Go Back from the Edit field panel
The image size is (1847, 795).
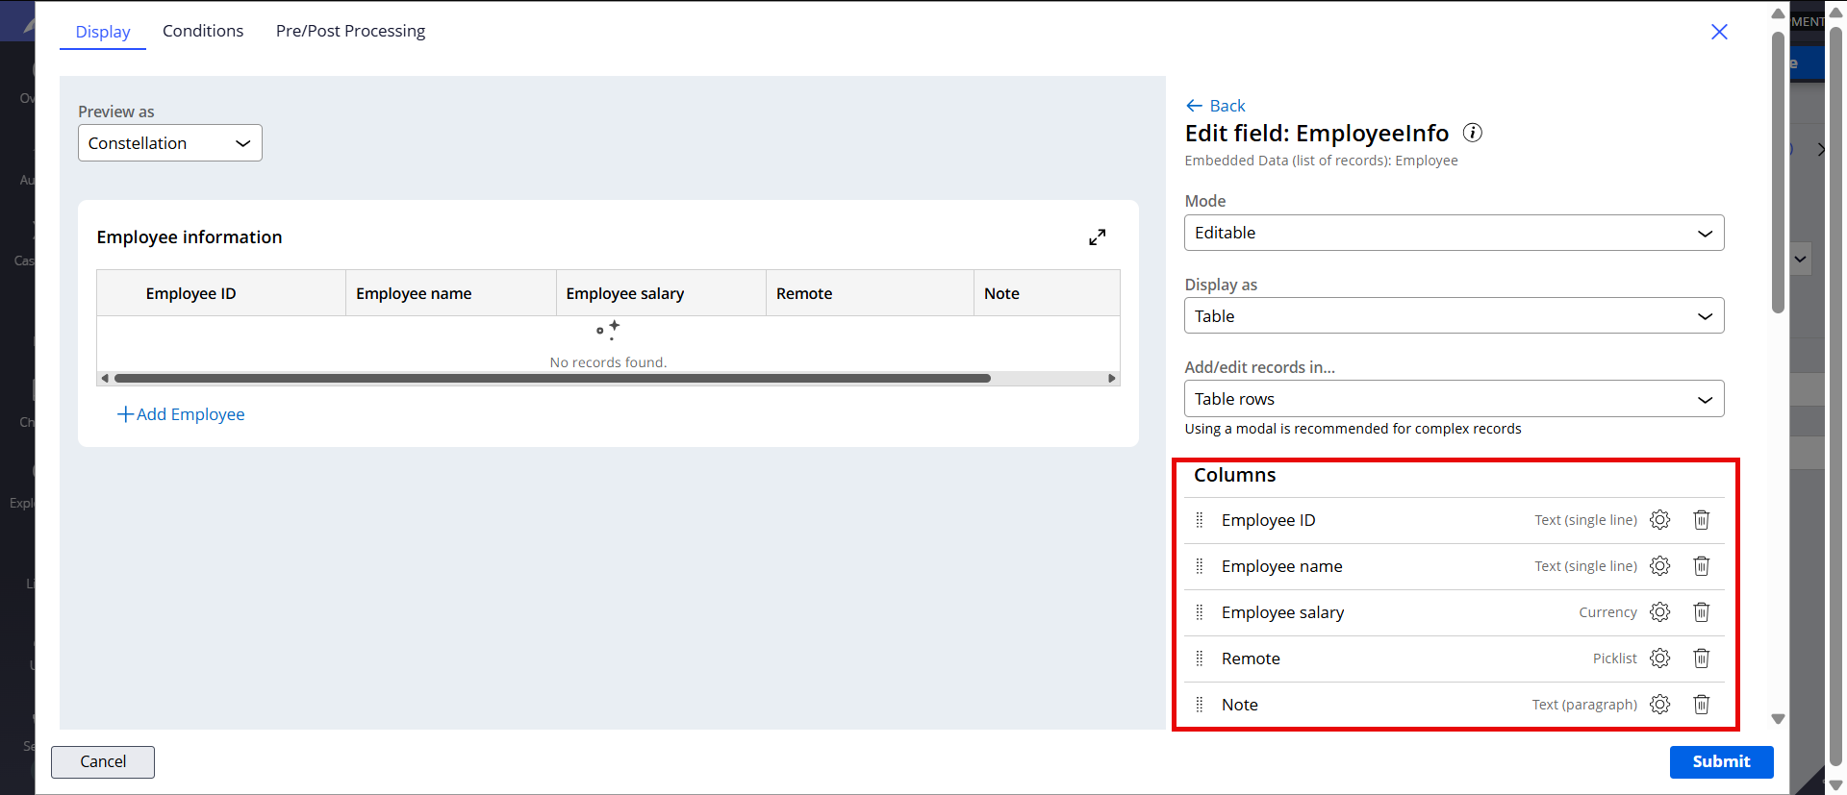tap(1216, 106)
